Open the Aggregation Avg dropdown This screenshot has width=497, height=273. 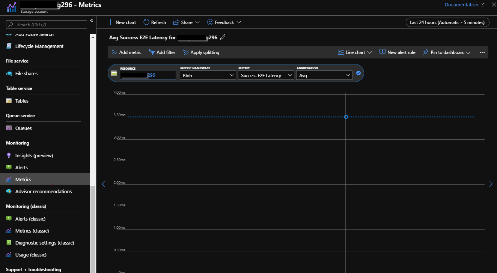(x=324, y=75)
